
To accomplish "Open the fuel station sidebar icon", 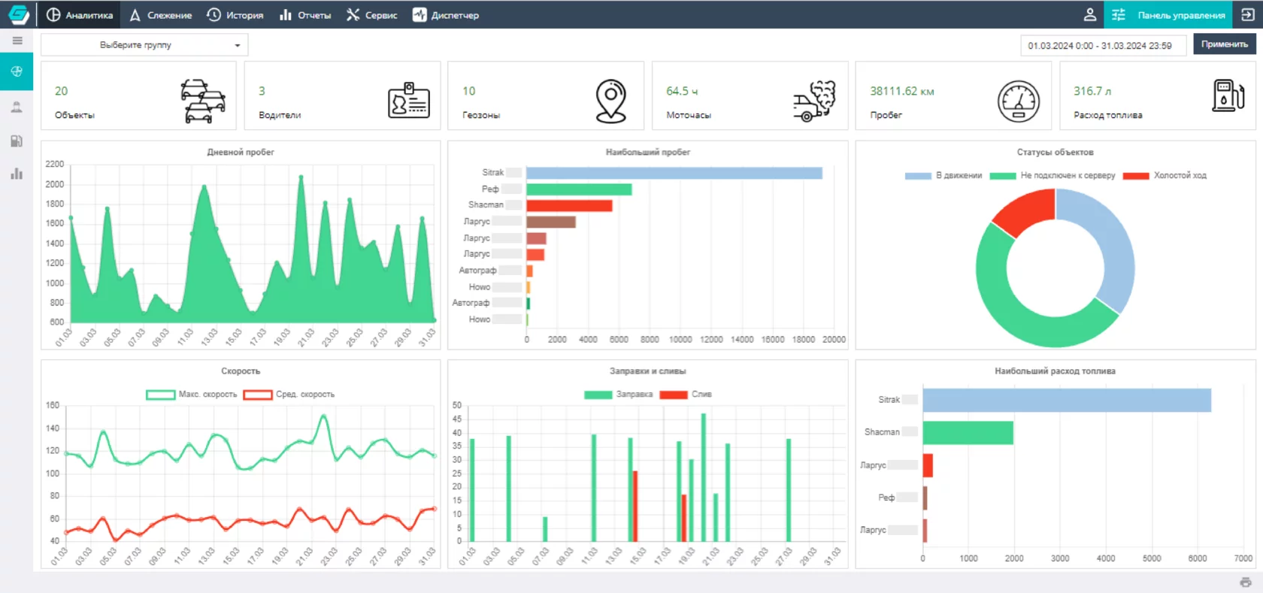I will pyautogui.click(x=17, y=141).
